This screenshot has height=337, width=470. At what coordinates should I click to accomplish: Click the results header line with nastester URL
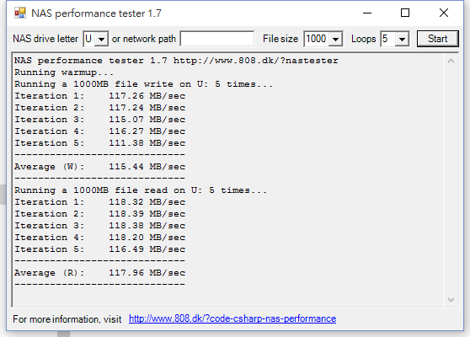[x=176, y=61]
